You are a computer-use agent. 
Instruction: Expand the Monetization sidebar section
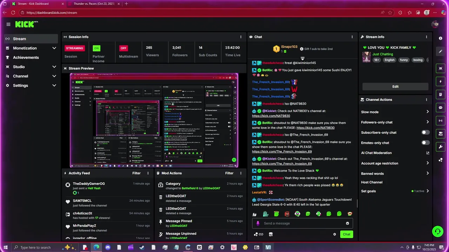coord(54,48)
